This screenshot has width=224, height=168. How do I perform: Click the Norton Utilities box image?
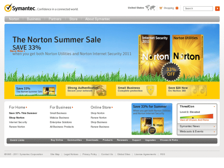point(188,56)
